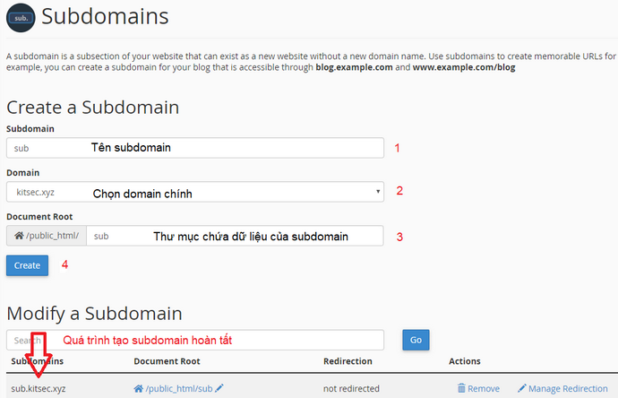The height and width of the screenshot is (398, 618).
Task: Click the Subdomains logo icon
Action: coord(20,19)
